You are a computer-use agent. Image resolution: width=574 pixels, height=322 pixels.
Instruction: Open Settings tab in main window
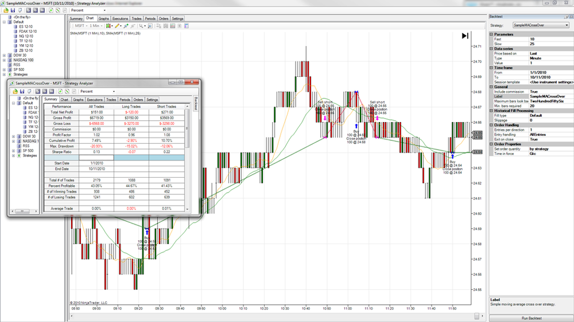click(x=177, y=19)
